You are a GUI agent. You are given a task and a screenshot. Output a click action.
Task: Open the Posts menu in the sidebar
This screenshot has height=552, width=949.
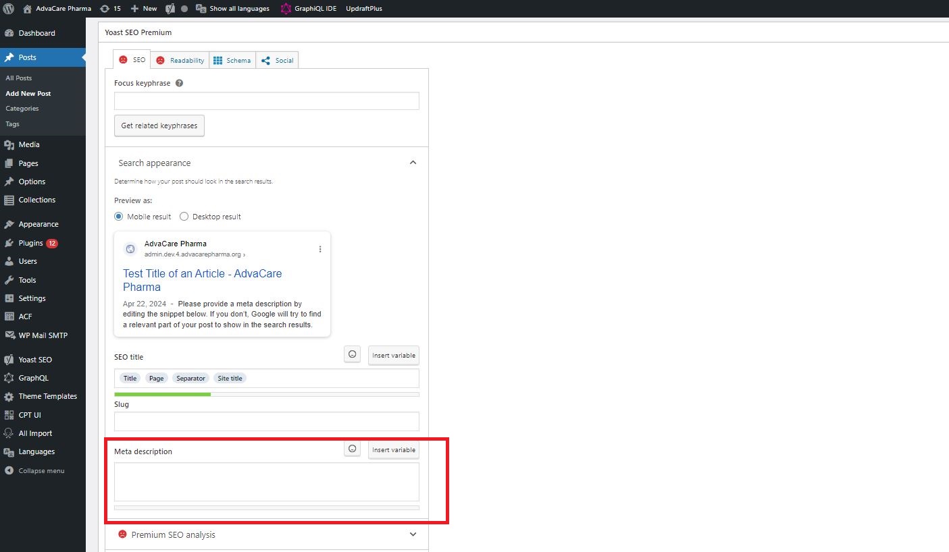click(x=43, y=57)
